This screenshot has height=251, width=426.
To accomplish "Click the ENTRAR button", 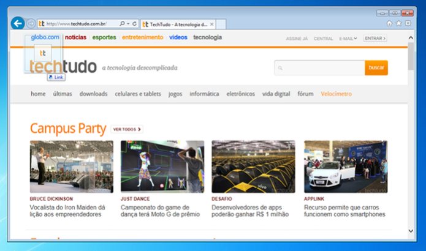I will point(375,38).
